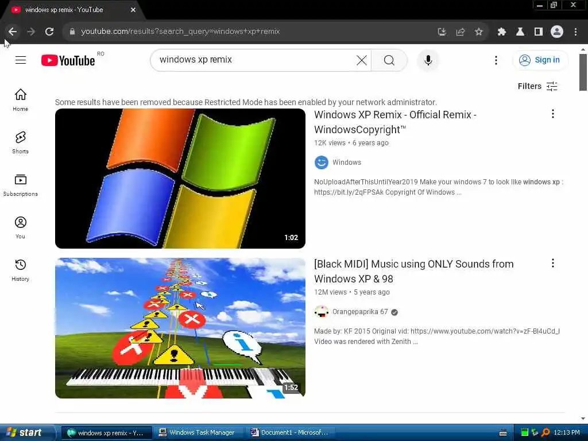The width and height of the screenshot is (588, 441).
Task: Open the Chrome profile avatar
Action: [x=557, y=32]
